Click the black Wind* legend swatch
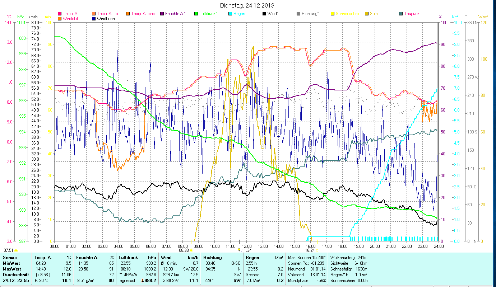This screenshot has width=496, height=287. point(264,14)
